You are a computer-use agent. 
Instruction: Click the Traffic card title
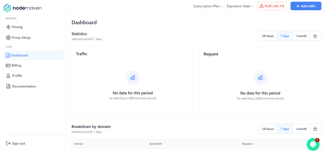click(82, 54)
